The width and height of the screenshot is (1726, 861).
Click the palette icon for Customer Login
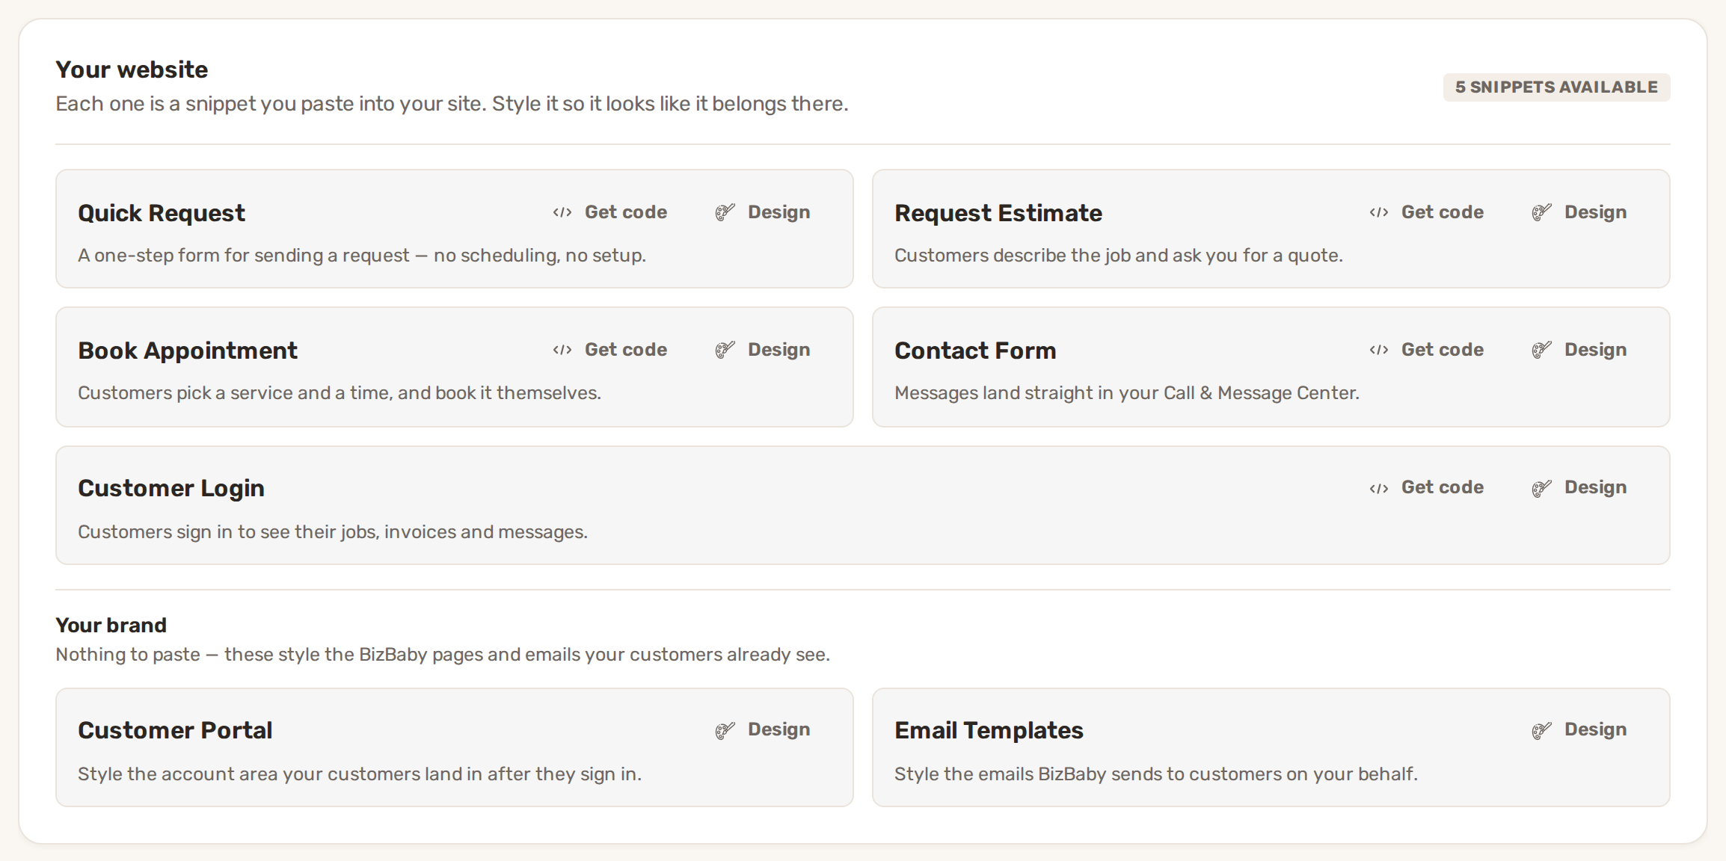point(1541,488)
